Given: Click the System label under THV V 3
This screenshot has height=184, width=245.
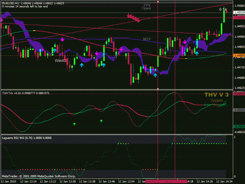Looking at the screenshot, I should (216, 100).
